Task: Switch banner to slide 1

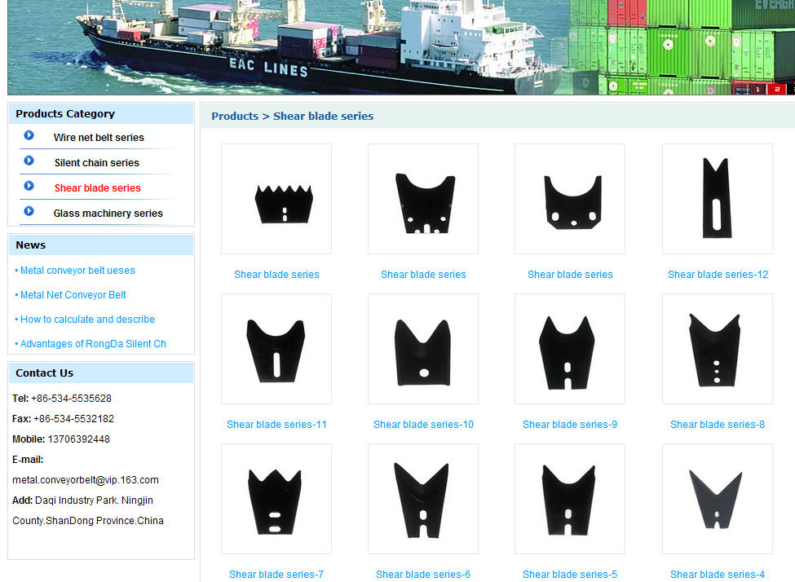Action: tap(757, 89)
